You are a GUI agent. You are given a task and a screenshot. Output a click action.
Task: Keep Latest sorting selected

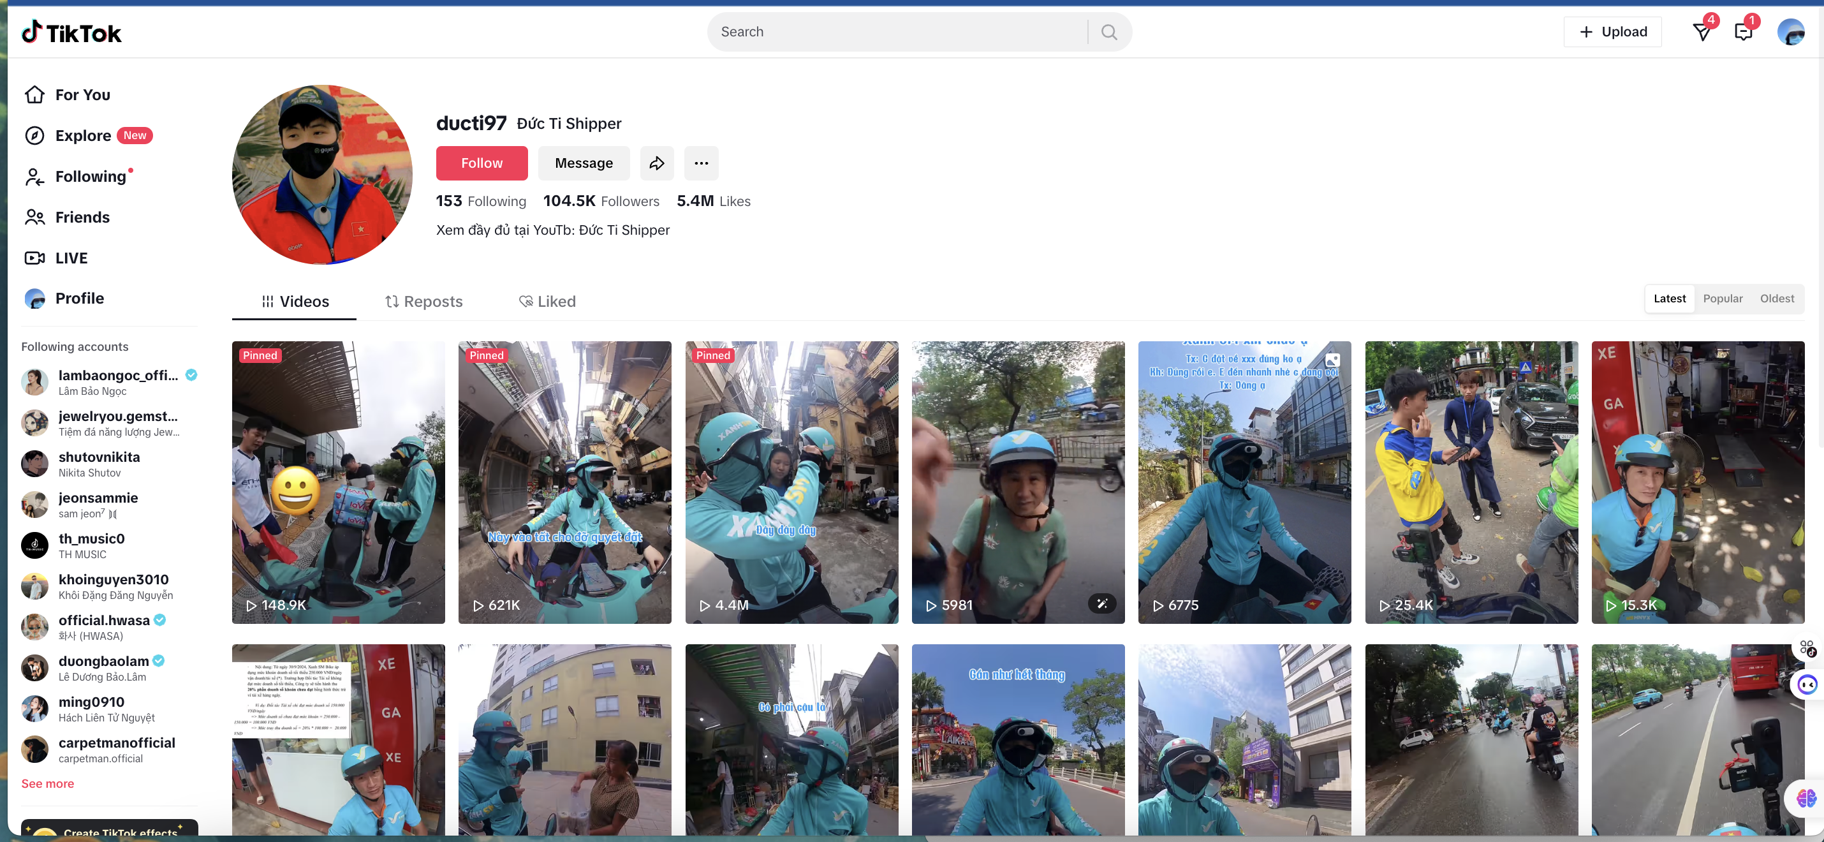pos(1669,298)
